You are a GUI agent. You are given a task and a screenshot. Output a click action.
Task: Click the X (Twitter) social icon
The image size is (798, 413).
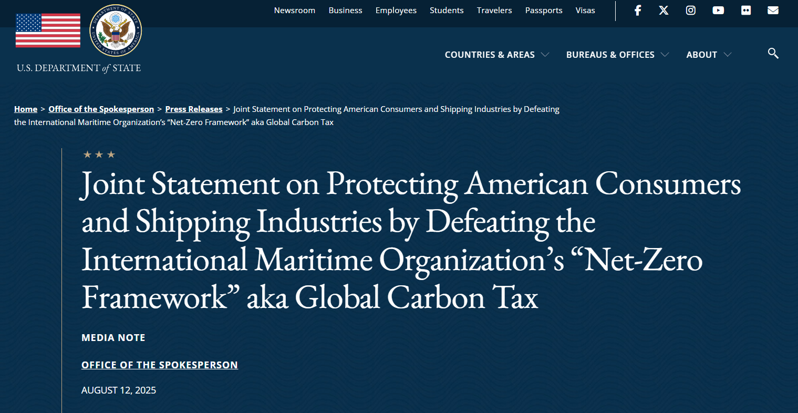pyautogui.click(x=664, y=11)
